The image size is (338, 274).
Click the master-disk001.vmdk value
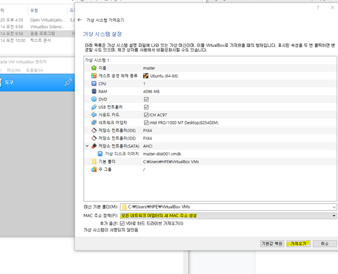point(162,154)
